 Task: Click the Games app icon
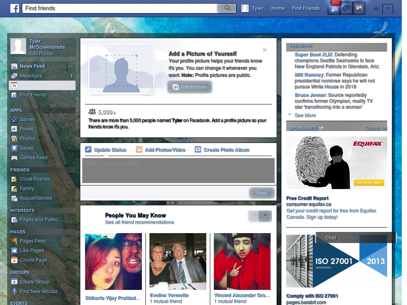[14, 120]
